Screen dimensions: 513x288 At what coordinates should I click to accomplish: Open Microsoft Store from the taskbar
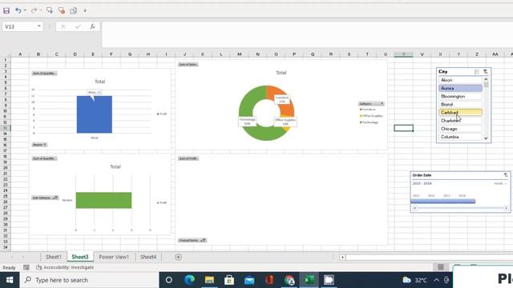229,280
